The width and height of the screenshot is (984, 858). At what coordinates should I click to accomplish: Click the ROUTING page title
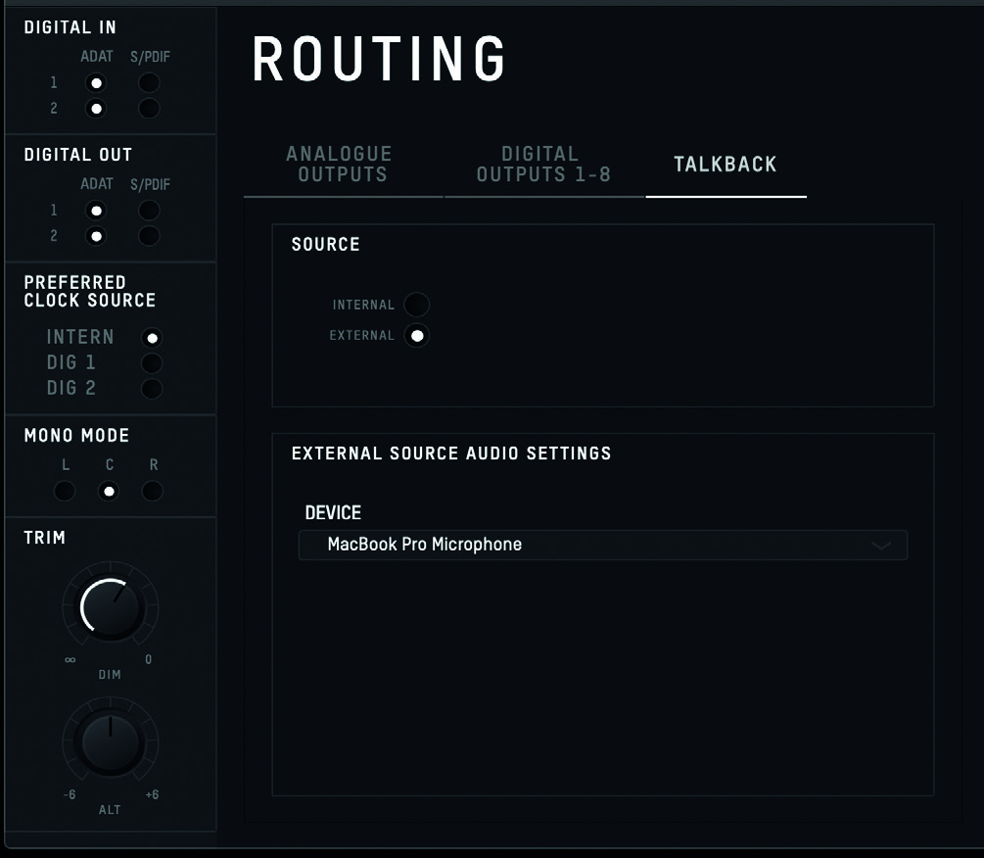[x=378, y=59]
